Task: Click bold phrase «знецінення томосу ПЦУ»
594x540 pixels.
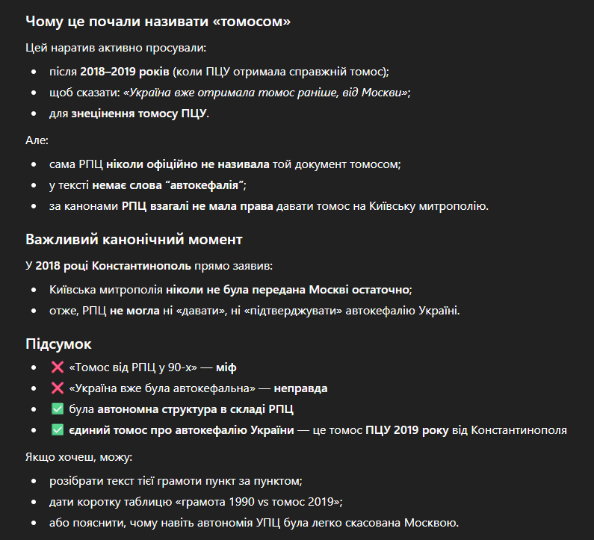Action: click(x=140, y=114)
